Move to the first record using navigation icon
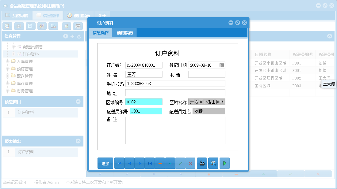The height and width of the screenshot is (189, 337). pos(119,163)
